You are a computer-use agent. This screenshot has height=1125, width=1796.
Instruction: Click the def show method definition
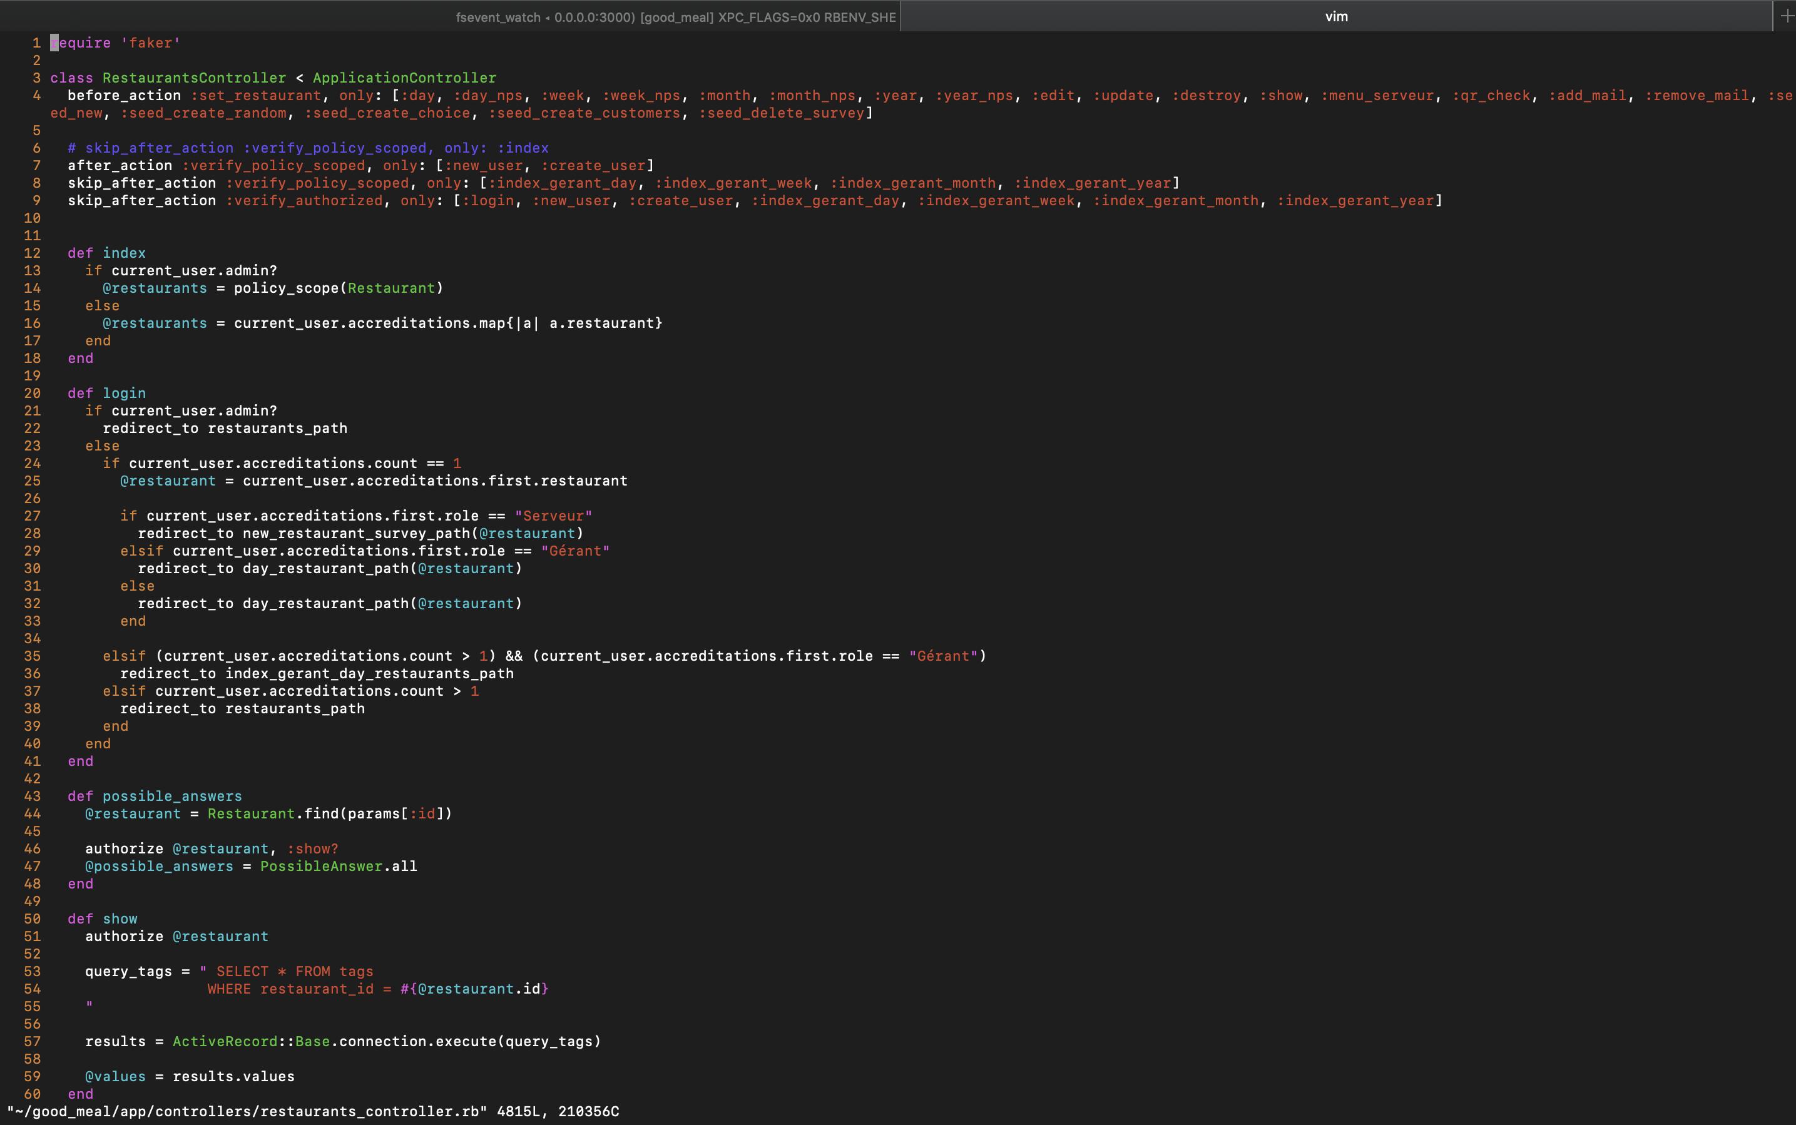102,918
